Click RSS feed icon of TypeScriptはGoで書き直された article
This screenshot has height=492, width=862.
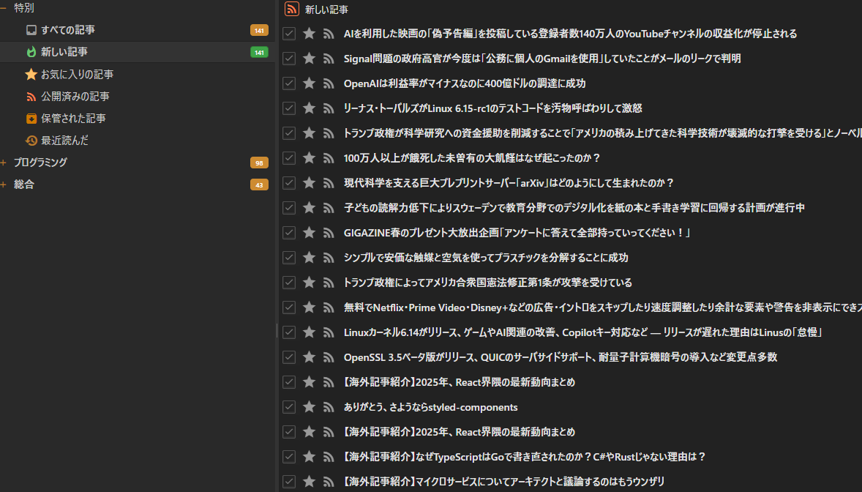[329, 457]
